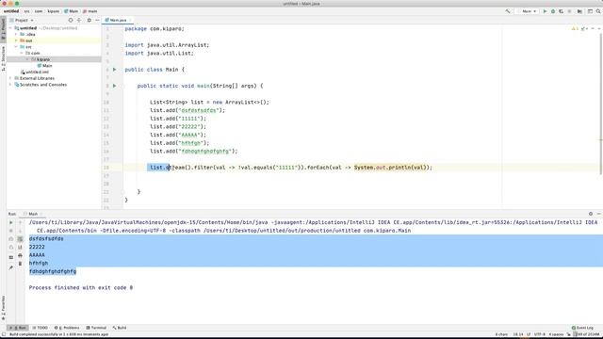Click the locate file target icon in Project panel
The width and height of the screenshot is (603, 339).
pos(71,20)
